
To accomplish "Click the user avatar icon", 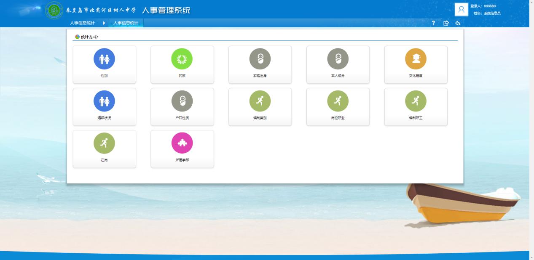I will click(461, 10).
